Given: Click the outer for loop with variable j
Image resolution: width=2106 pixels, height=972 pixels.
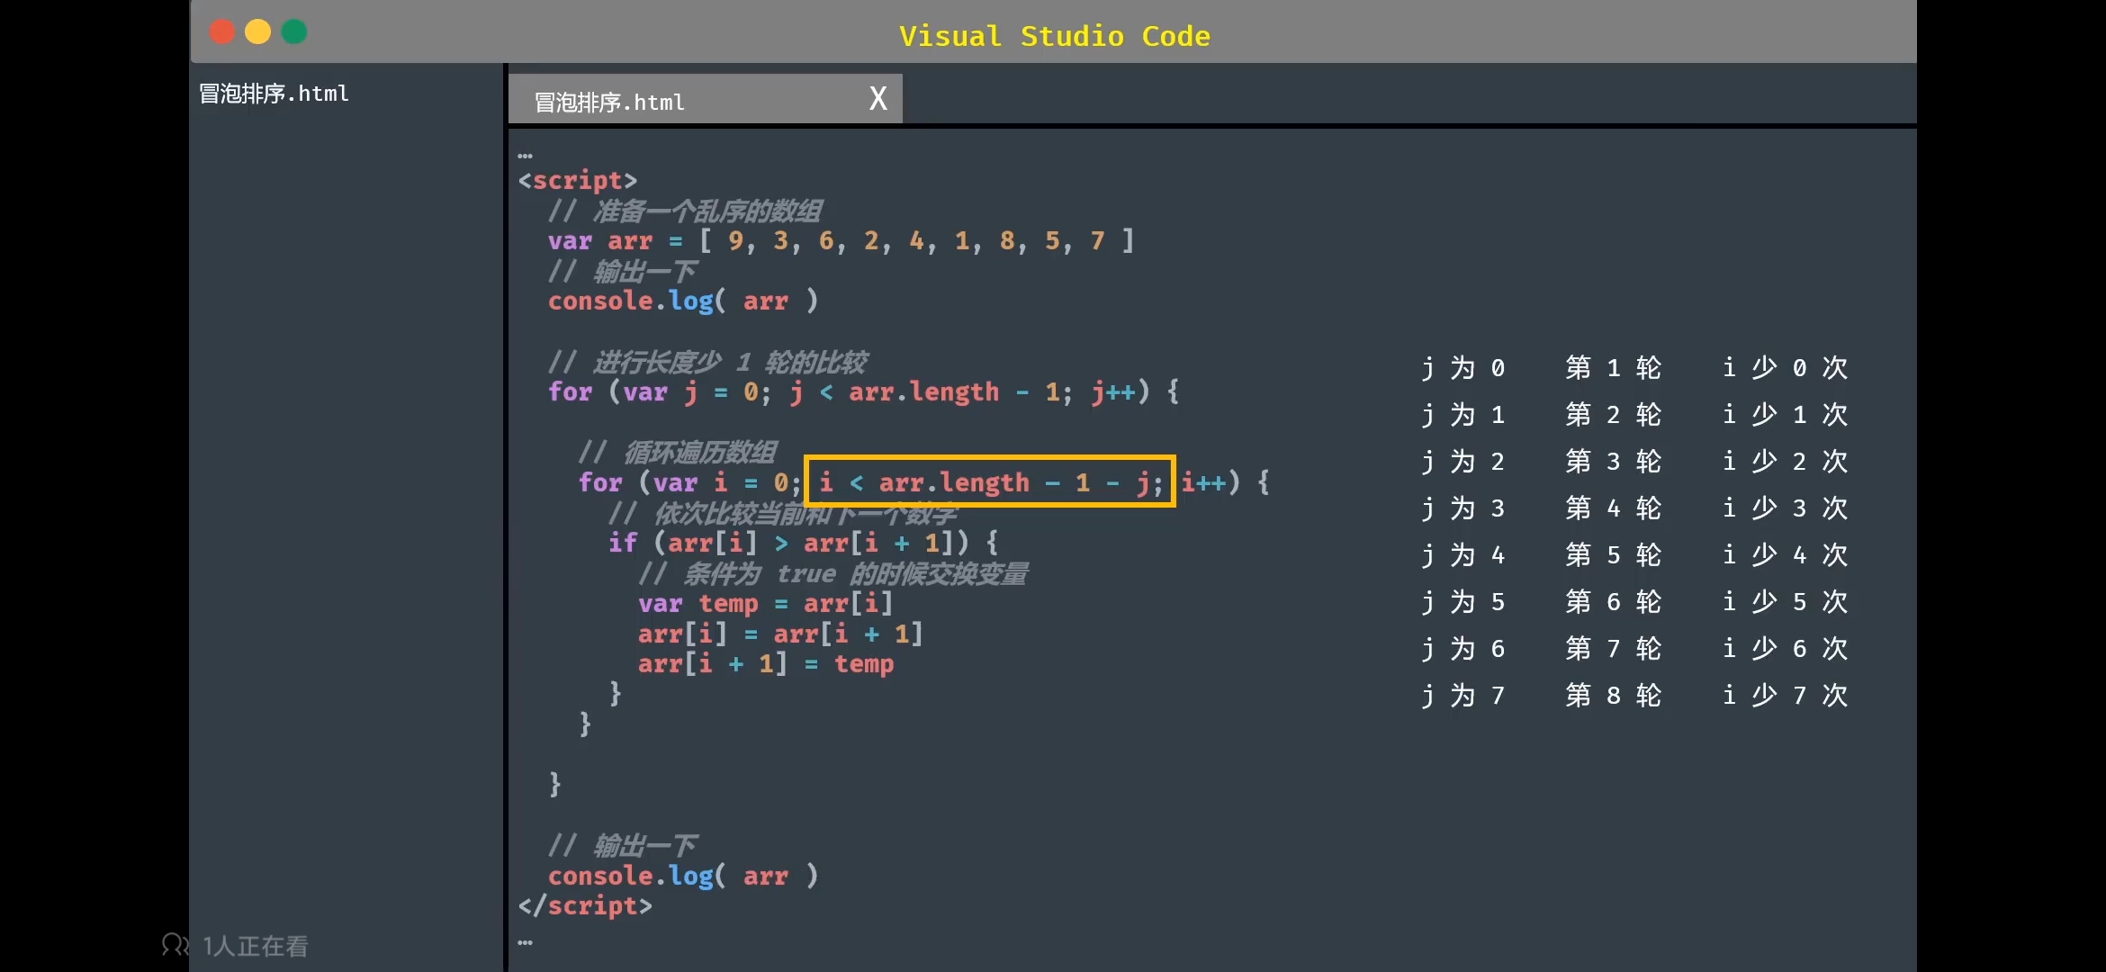Looking at the screenshot, I should coord(862,392).
